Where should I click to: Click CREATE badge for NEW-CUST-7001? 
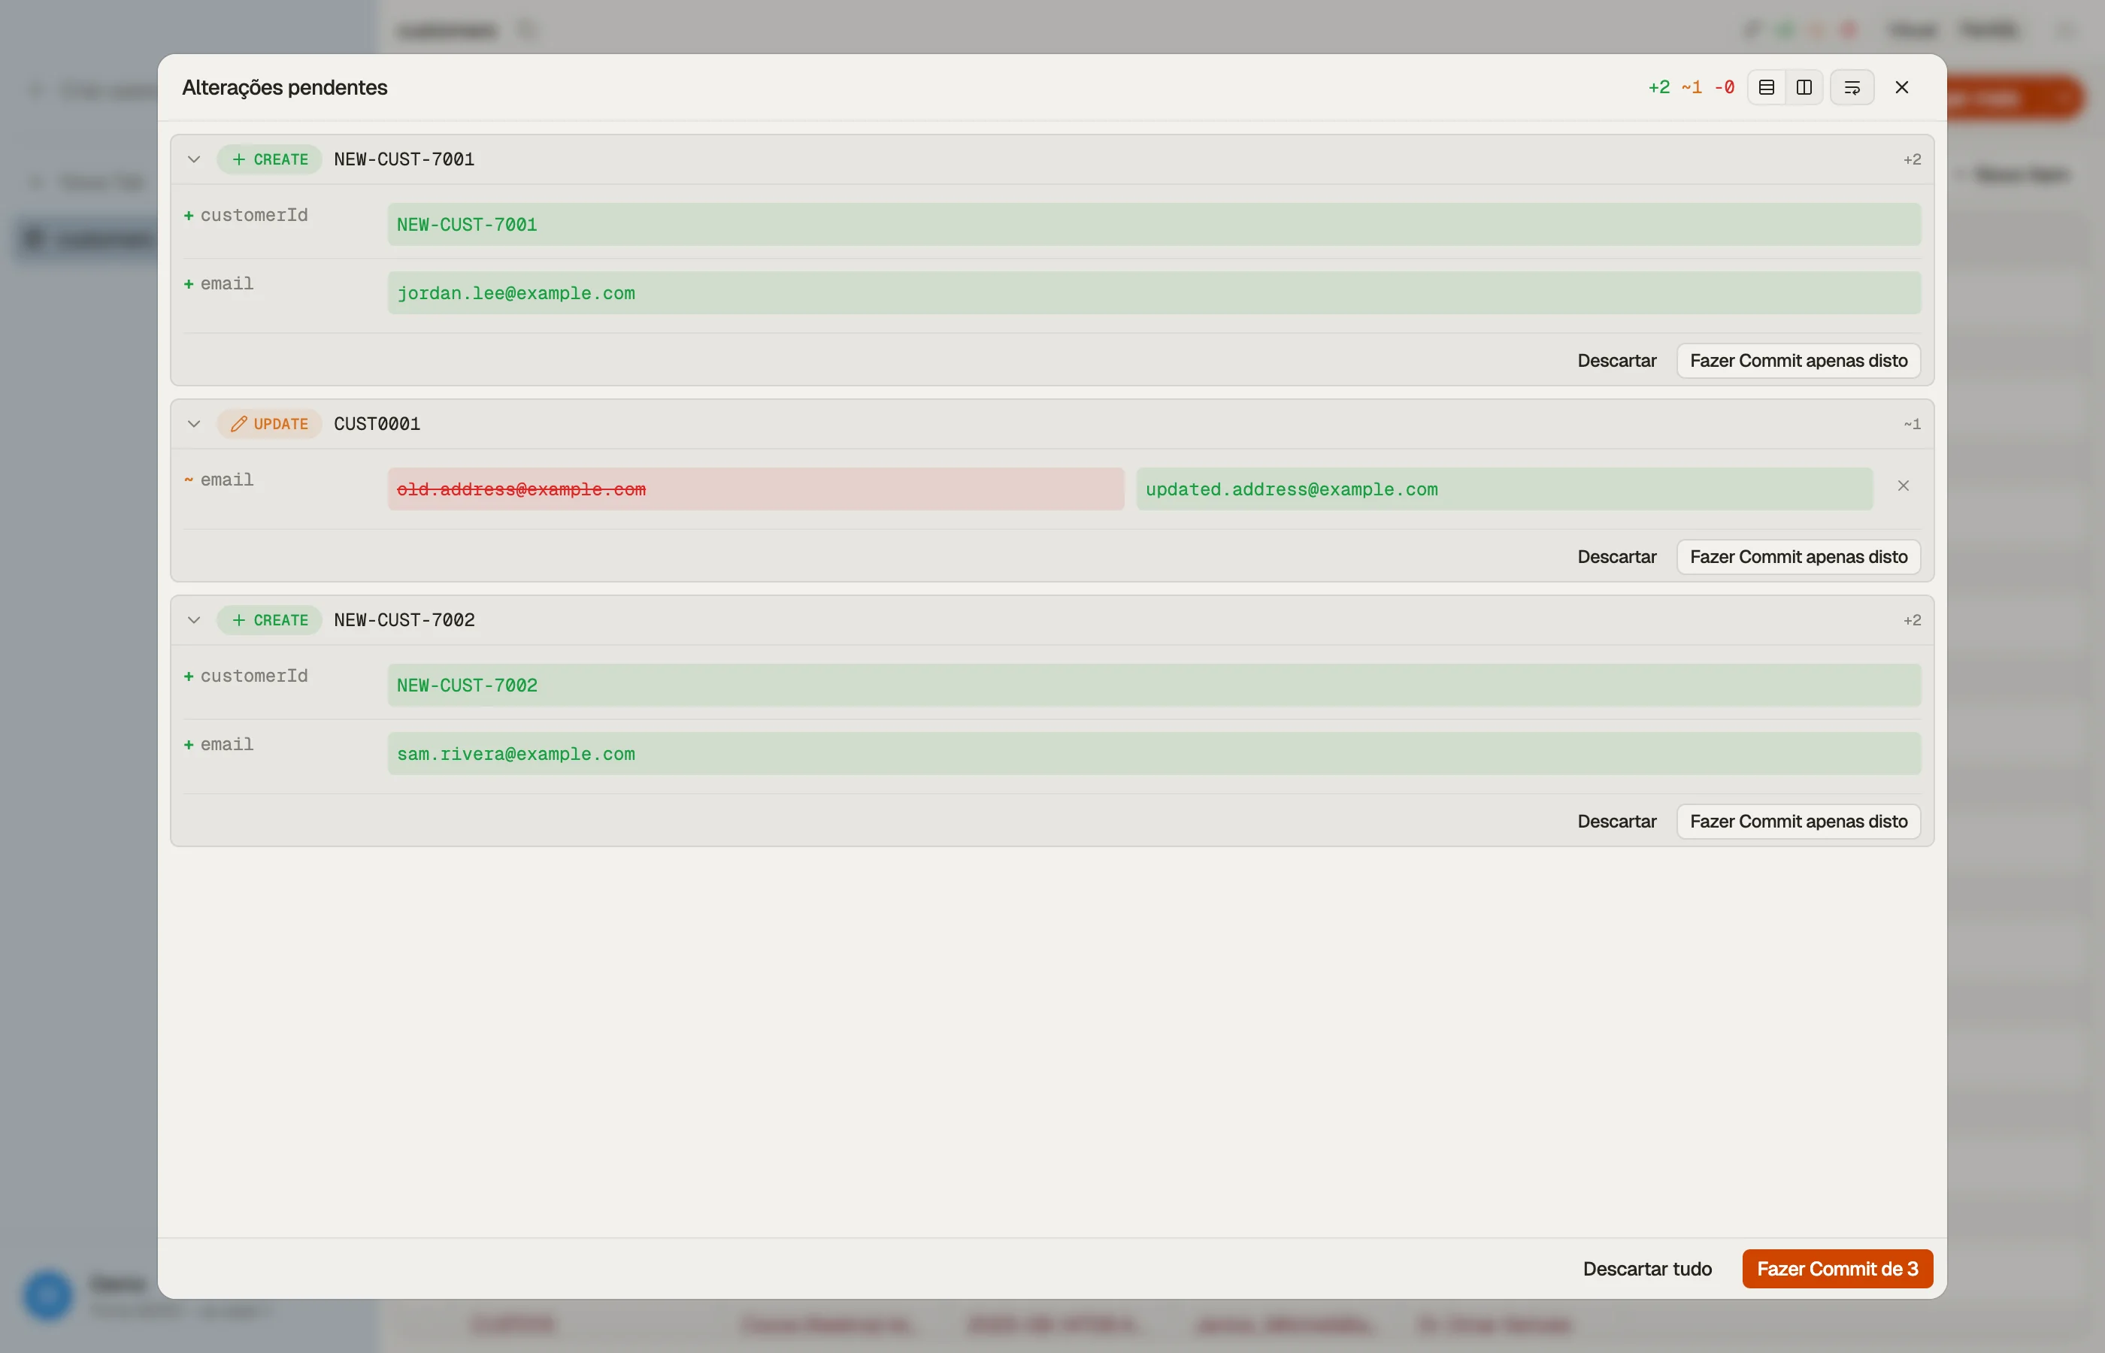pyautogui.click(x=270, y=159)
